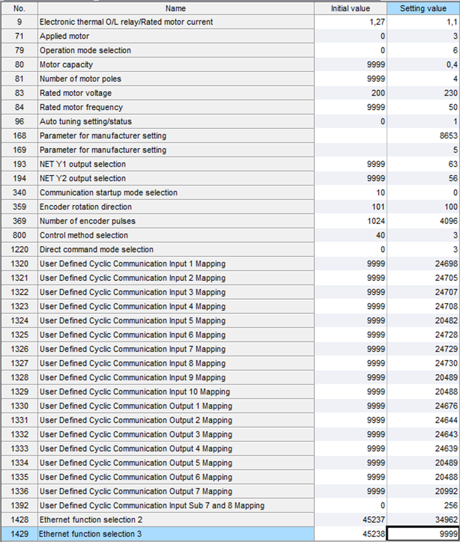Click row number 1392 cell
Image resolution: width=460 pixels, height=542 pixels.
[19, 505]
